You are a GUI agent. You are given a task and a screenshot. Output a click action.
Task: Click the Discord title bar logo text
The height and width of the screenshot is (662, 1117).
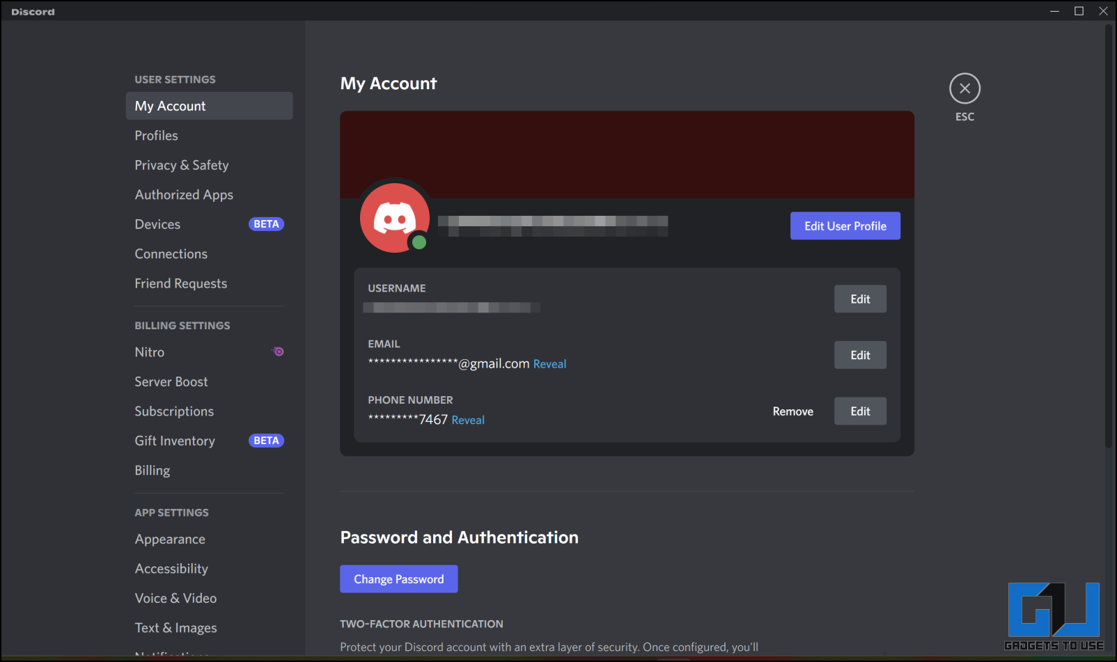tap(33, 12)
